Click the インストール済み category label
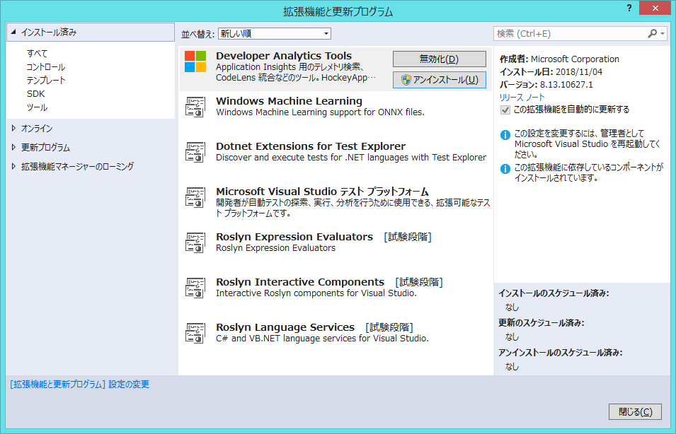 49,32
